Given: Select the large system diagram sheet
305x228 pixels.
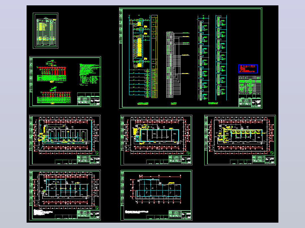Looking at the screenshot, I should tap(191, 58).
